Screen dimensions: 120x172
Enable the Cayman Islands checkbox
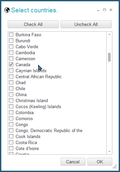click(11, 71)
